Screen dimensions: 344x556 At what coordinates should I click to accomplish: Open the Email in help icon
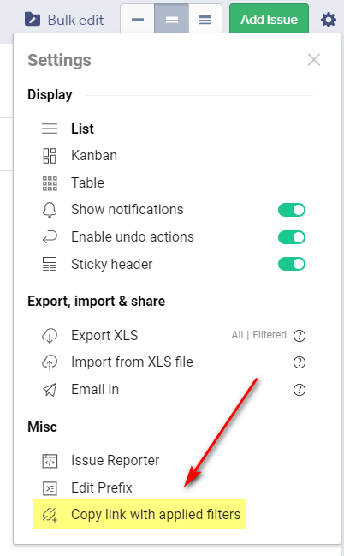(x=300, y=390)
